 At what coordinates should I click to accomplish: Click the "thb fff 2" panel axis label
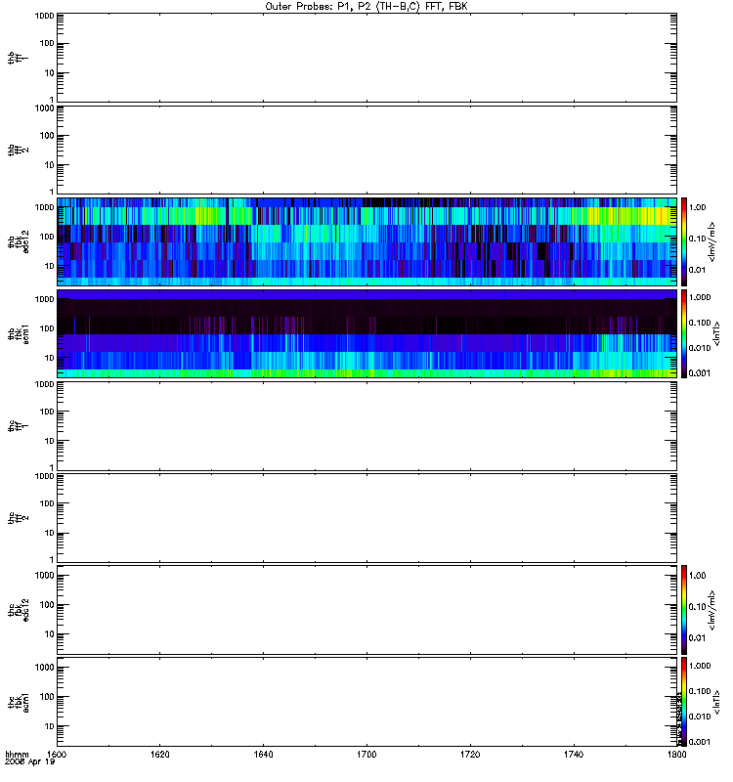(18, 150)
